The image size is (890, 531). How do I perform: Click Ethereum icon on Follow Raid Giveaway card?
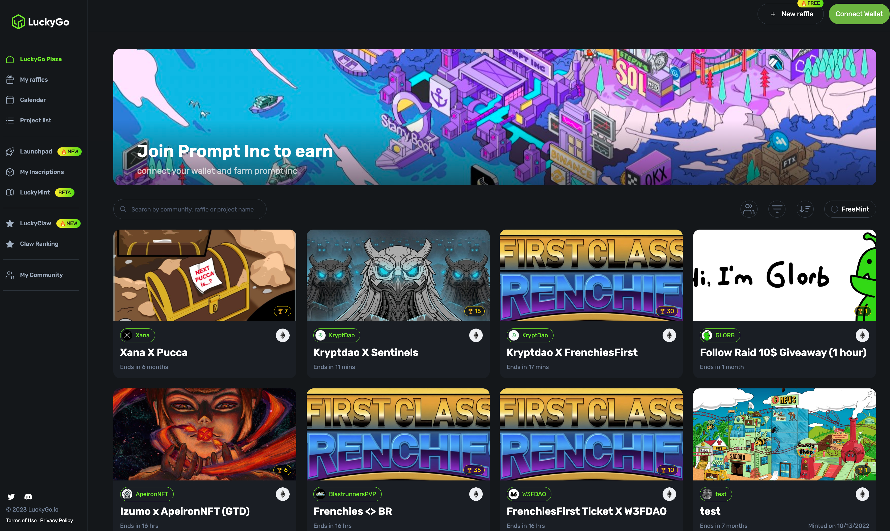(x=862, y=335)
